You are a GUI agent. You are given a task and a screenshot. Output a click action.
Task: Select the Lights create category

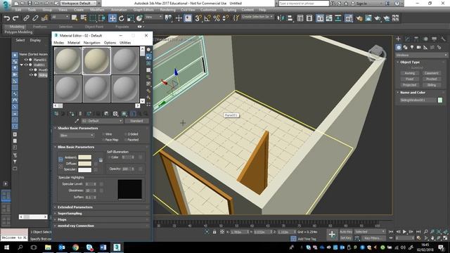click(x=412, y=47)
